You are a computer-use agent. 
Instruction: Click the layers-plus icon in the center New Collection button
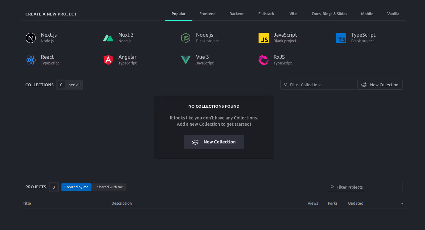tap(195, 142)
